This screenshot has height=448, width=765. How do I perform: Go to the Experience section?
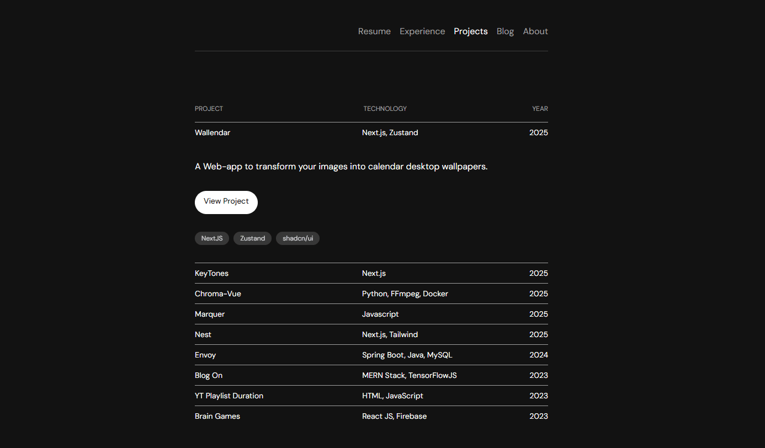[422, 31]
